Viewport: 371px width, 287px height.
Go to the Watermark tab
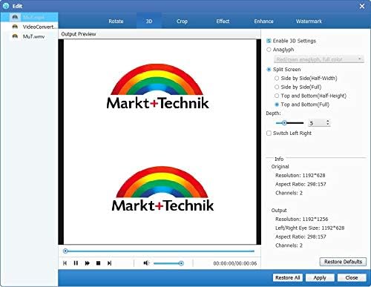[x=309, y=22]
